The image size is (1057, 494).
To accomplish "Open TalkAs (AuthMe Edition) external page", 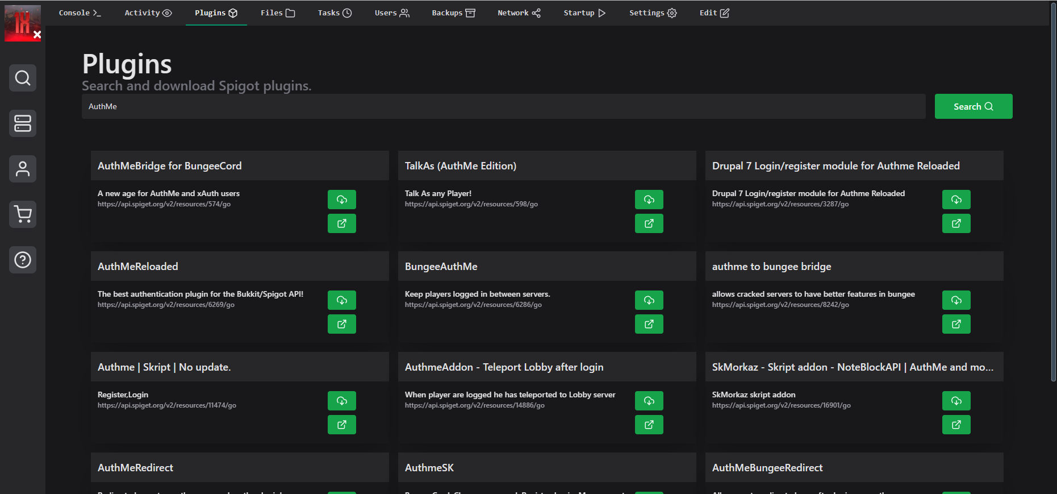I will [649, 223].
